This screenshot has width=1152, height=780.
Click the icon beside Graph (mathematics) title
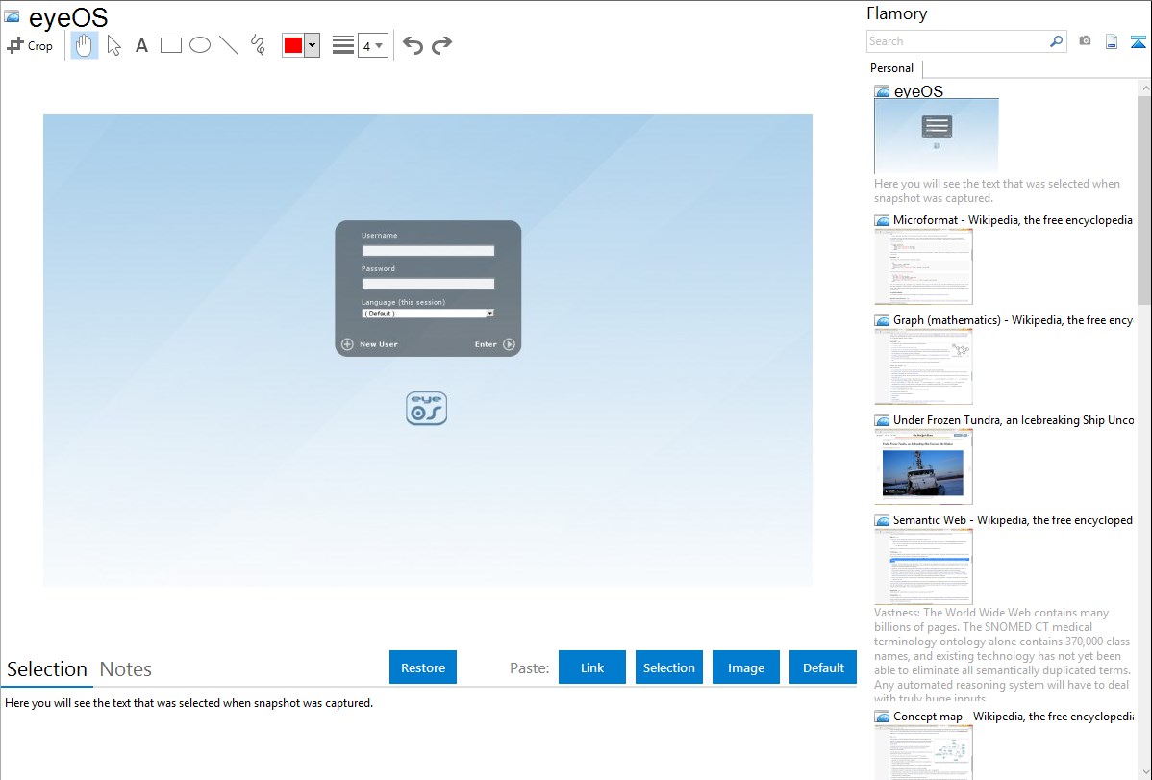(882, 320)
